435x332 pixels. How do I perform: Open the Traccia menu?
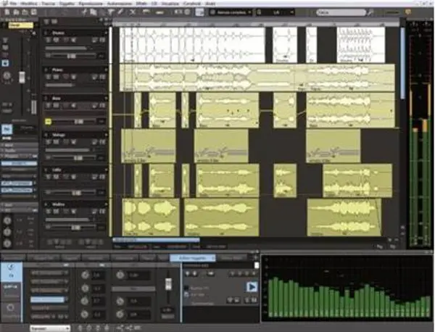click(x=49, y=4)
